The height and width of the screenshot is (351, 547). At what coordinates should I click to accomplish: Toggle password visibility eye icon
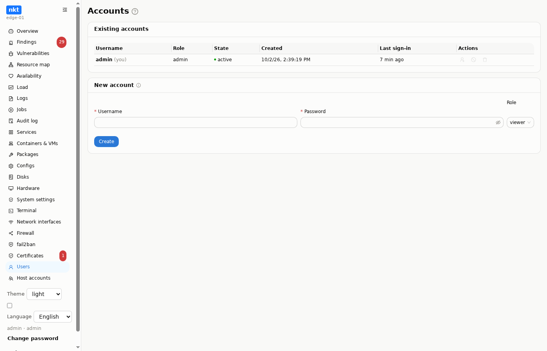click(498, 122)
